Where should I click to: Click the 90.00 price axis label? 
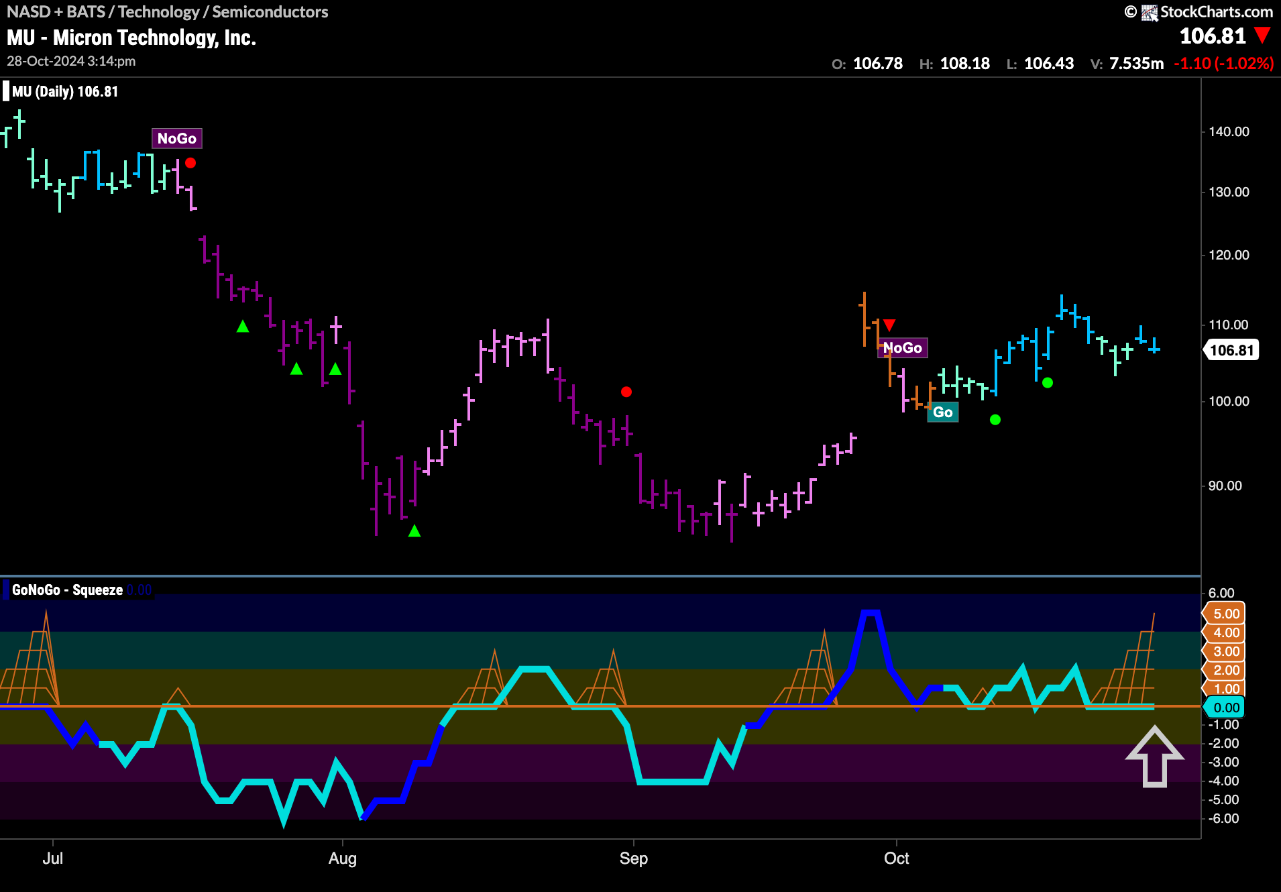[x=1225, y=486]
